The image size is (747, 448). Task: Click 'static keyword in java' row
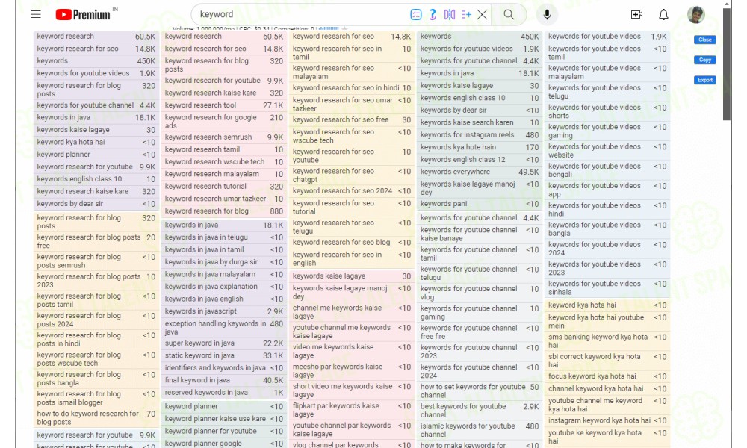click(x=224, y=355)
